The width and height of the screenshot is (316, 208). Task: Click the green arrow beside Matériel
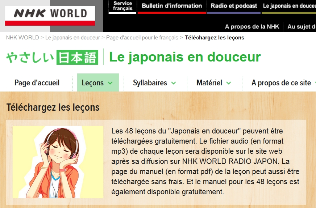tap(229, 83)
